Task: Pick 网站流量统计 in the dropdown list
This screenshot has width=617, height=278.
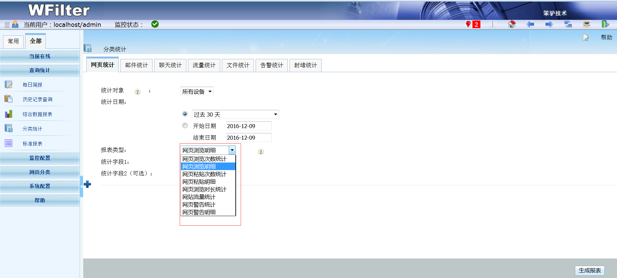Action: click(199, 197)
